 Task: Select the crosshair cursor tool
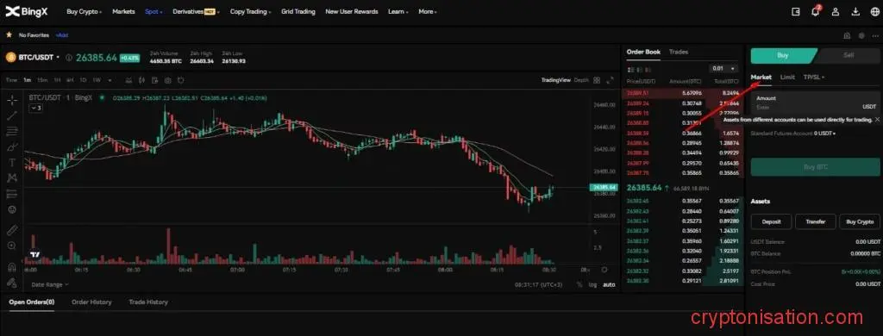coord(12,100)
